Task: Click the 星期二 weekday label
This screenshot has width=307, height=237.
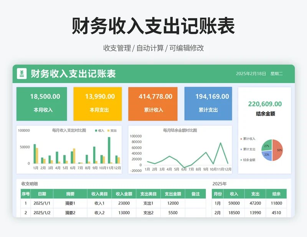Action: [276, 73]
